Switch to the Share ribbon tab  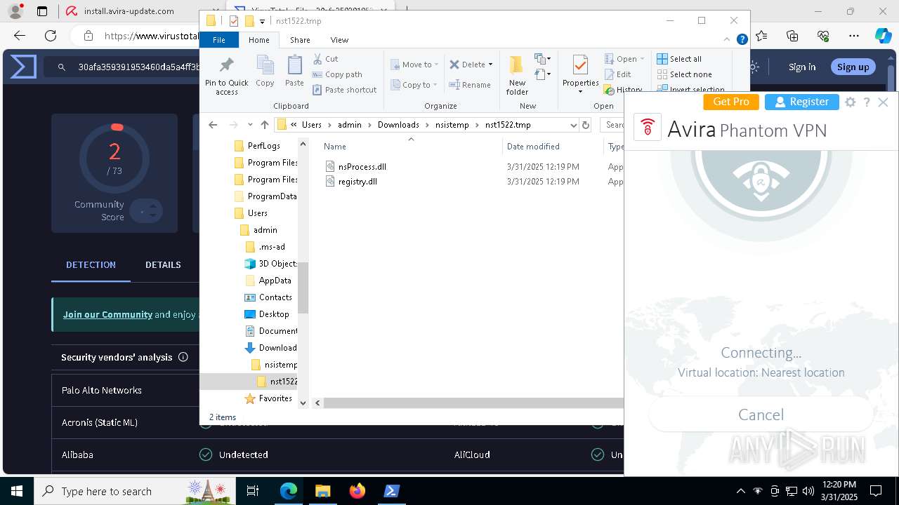(300, 40)
